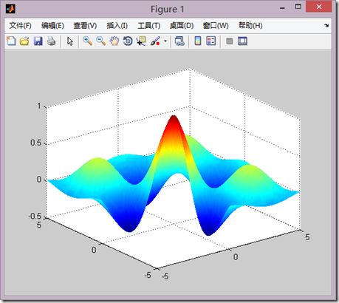339x303 pixels.
Task: Enable the Rotate 3D tool
Action: click(128, 41)
